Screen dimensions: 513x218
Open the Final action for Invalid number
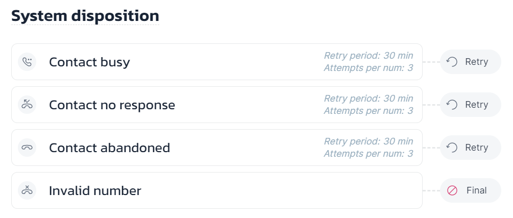coord(471,190)
